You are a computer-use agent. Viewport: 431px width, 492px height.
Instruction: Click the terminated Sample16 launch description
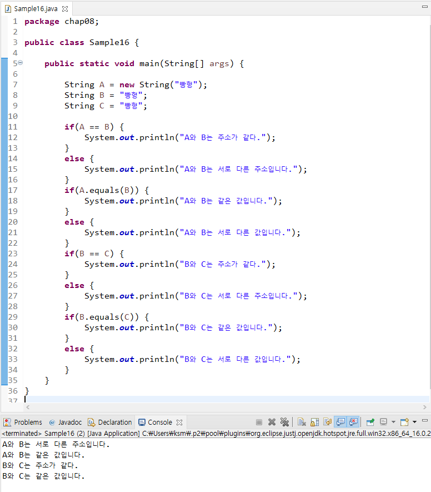click(x=216, y=433)
